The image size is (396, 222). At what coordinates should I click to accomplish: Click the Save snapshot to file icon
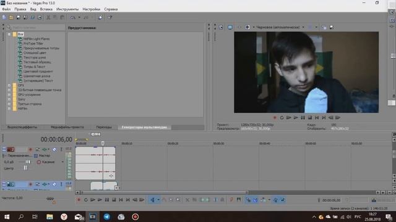point(332,27)
